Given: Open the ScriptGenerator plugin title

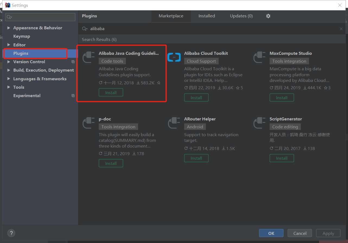Looking at the screenshot, I should [x=286, y=119].
